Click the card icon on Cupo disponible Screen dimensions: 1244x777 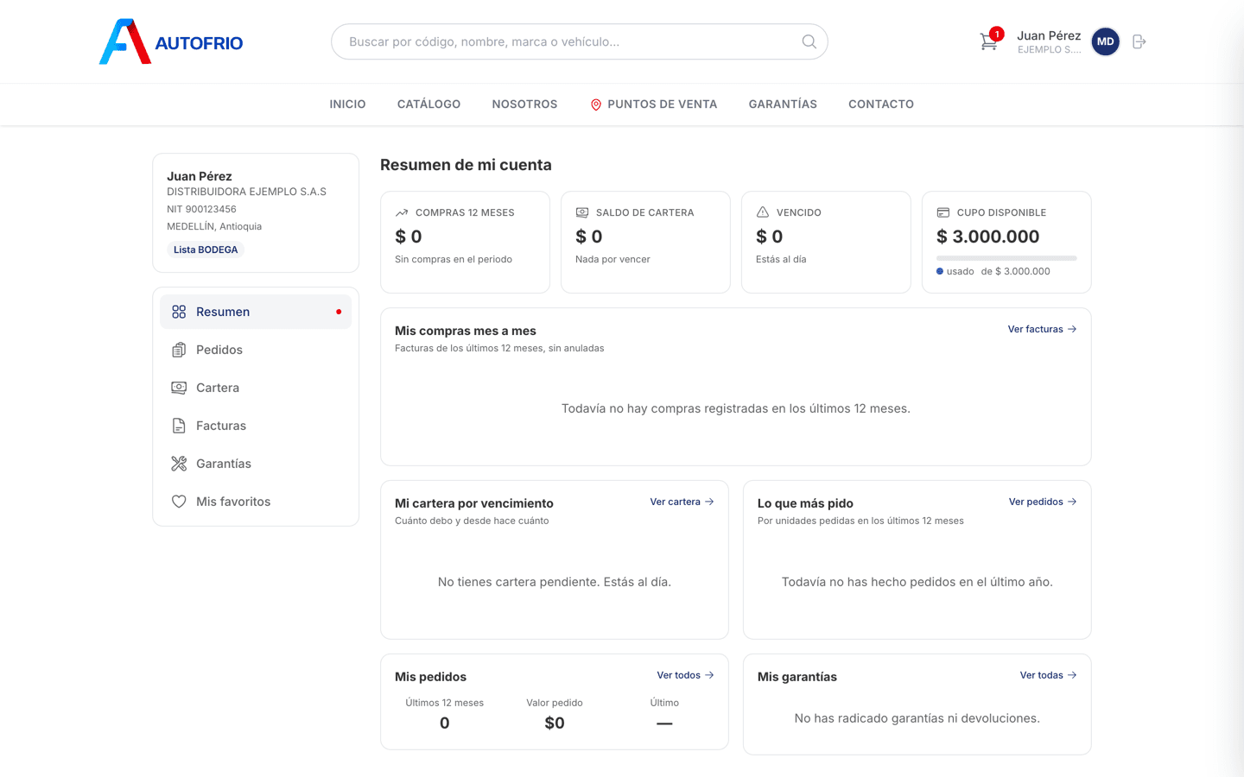tap(943, 212)
